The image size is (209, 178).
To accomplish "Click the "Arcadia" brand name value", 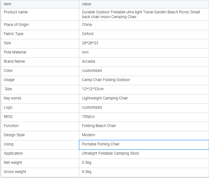I will [89, 61].
